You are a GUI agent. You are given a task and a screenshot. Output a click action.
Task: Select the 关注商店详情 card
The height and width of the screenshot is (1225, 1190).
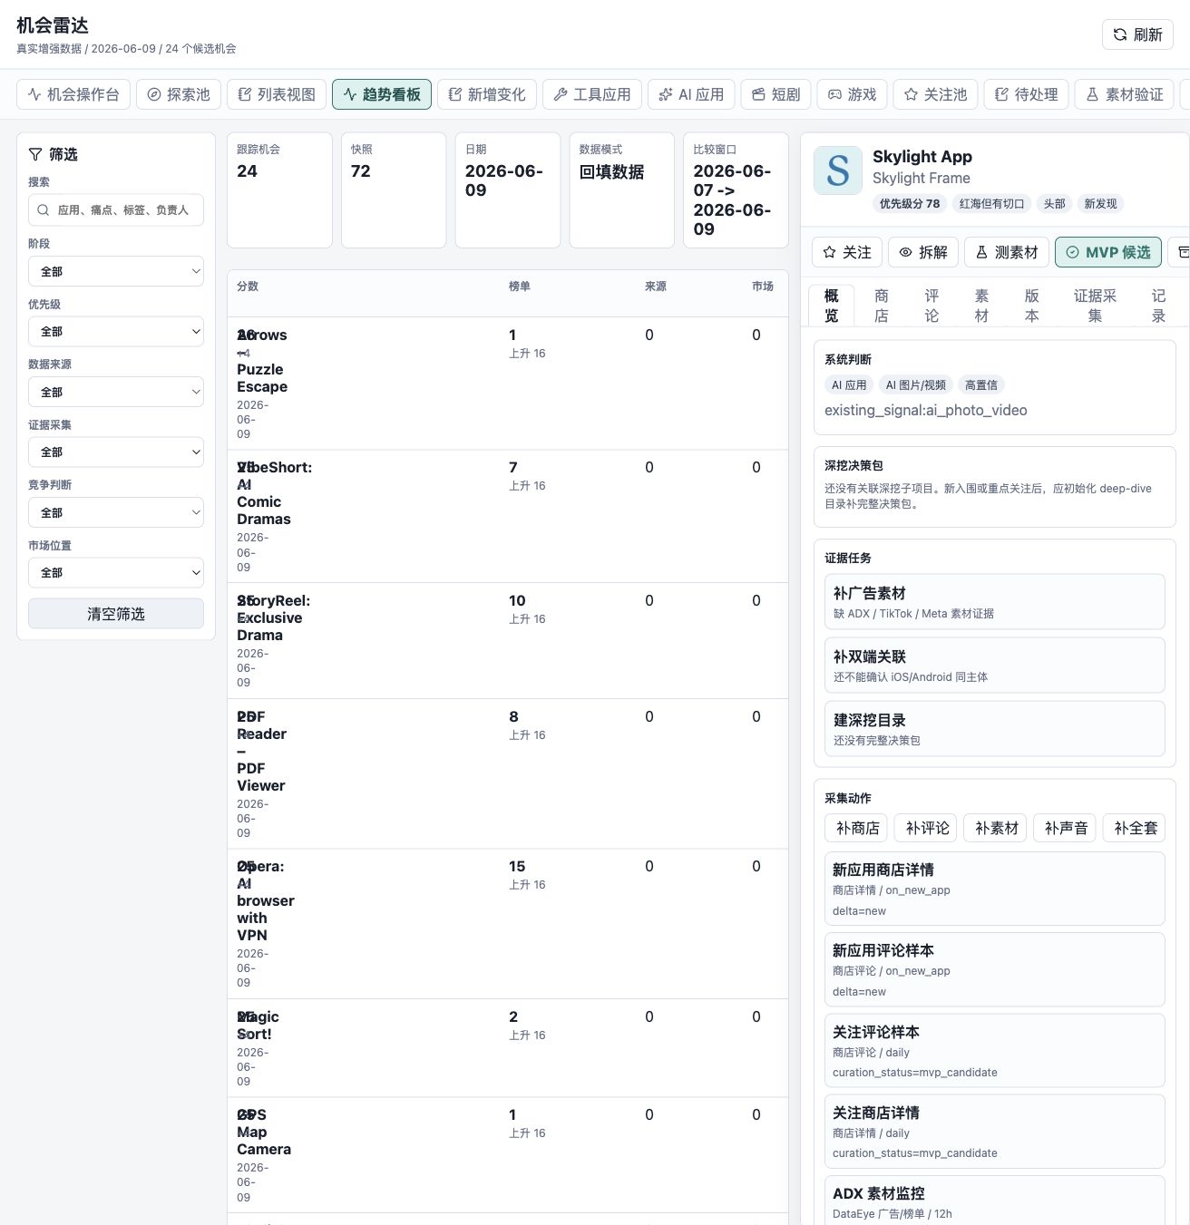point(995,1132)
